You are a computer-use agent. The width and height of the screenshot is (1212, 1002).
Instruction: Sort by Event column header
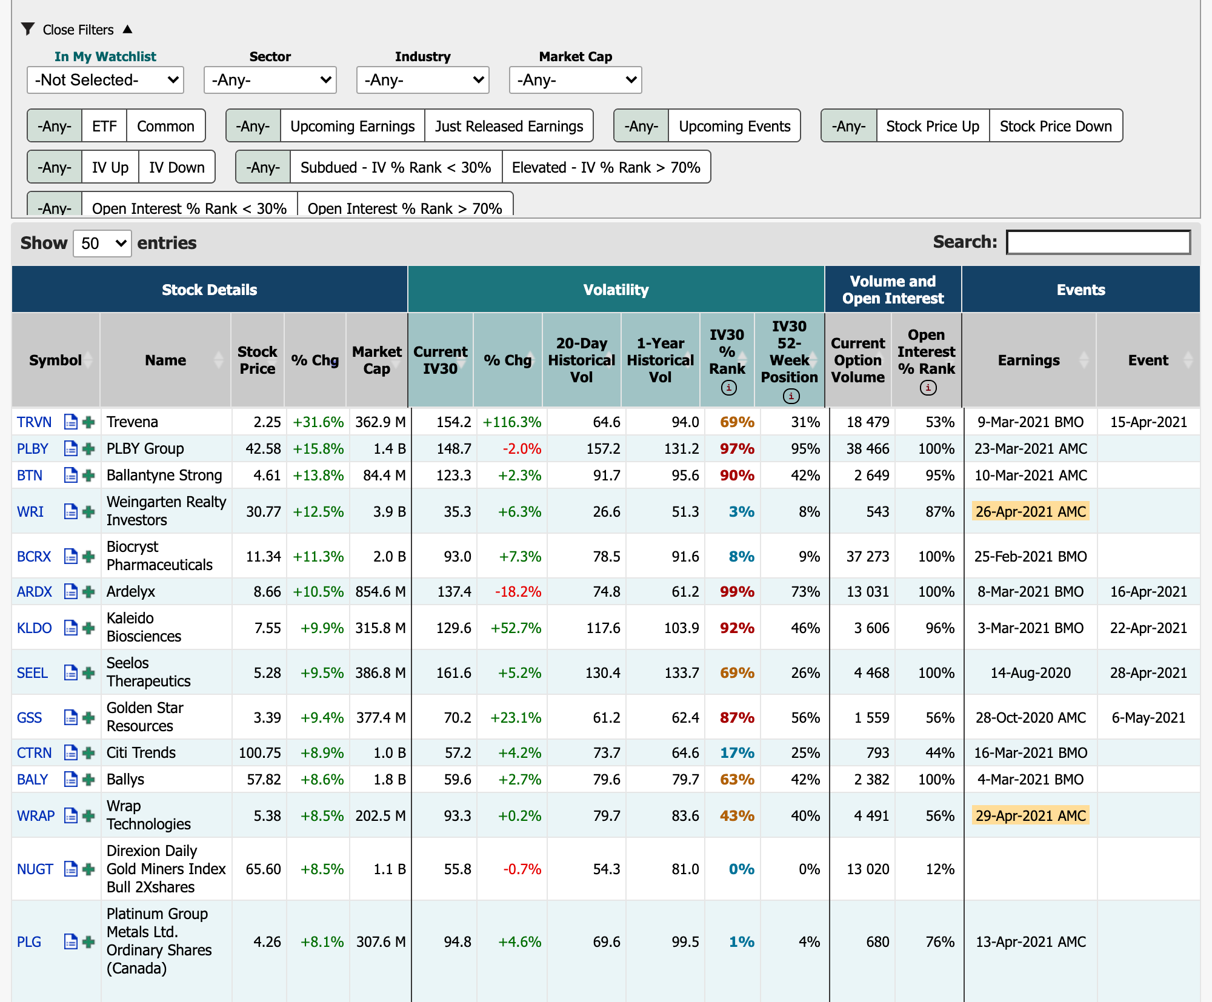pos(1148,360)
